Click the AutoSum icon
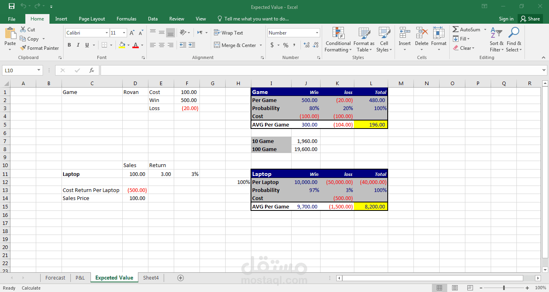Viewport: 549px width, 292px height. click(x=467, y=29)
